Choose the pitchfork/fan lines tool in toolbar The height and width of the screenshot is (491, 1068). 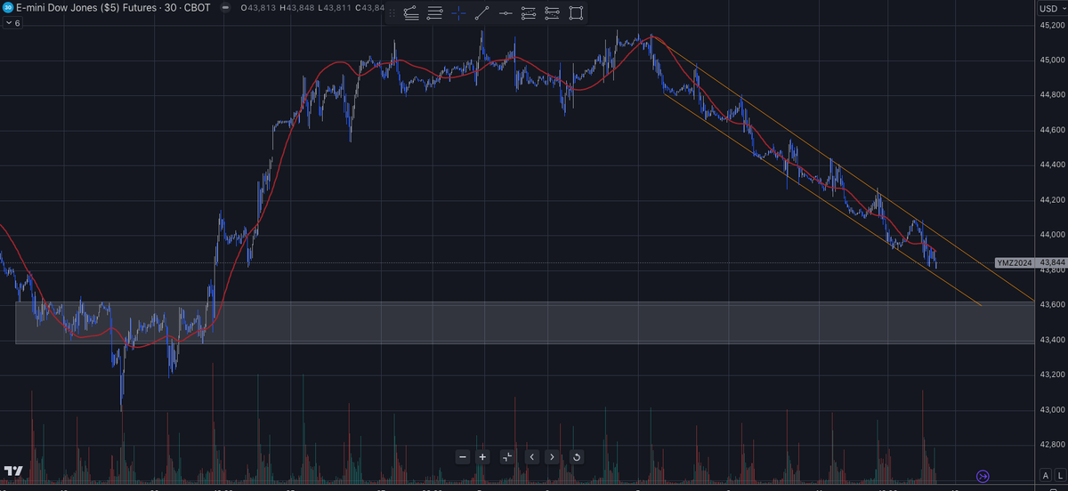coord(411,13)
